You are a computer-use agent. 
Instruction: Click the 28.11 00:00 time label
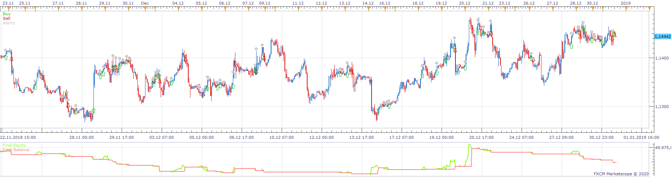coord(81,137)
